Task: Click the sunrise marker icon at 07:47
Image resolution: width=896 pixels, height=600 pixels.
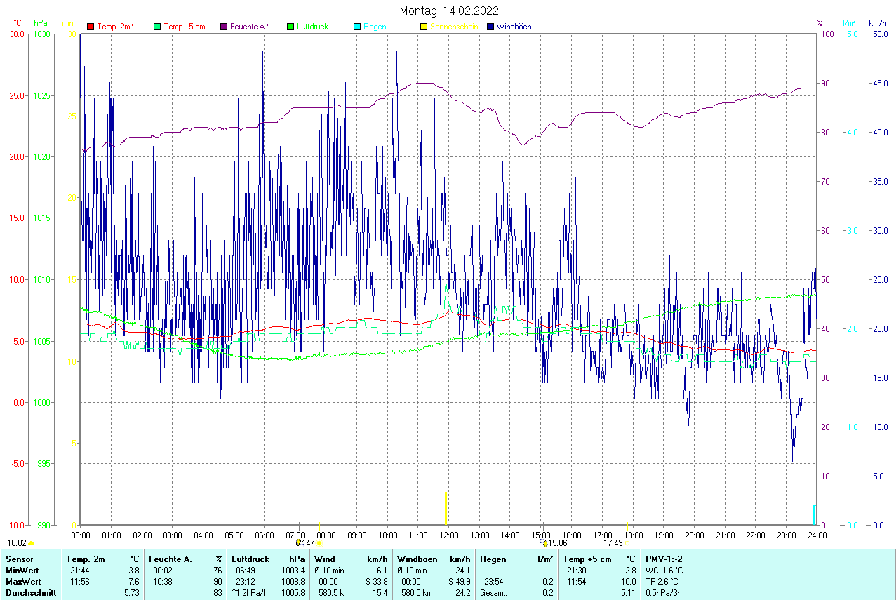Action: pyautogui.click(x=319, y=543)
